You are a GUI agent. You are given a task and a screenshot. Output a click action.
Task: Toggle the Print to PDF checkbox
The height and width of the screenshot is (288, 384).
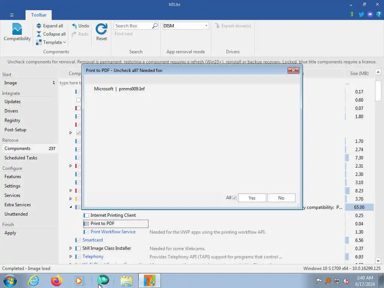[x=86, y=223]
